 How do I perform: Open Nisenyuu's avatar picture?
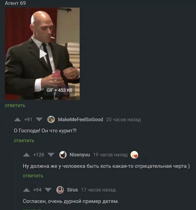point(63,155)
